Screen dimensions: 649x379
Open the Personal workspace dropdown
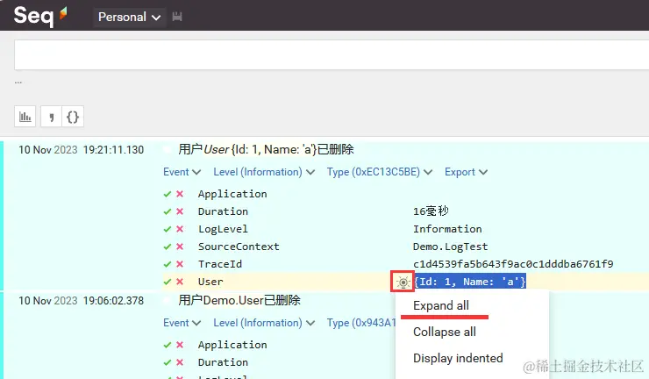pos(130,18)
